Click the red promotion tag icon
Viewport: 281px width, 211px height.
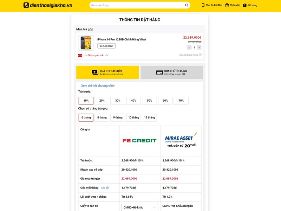pos(80,56)
